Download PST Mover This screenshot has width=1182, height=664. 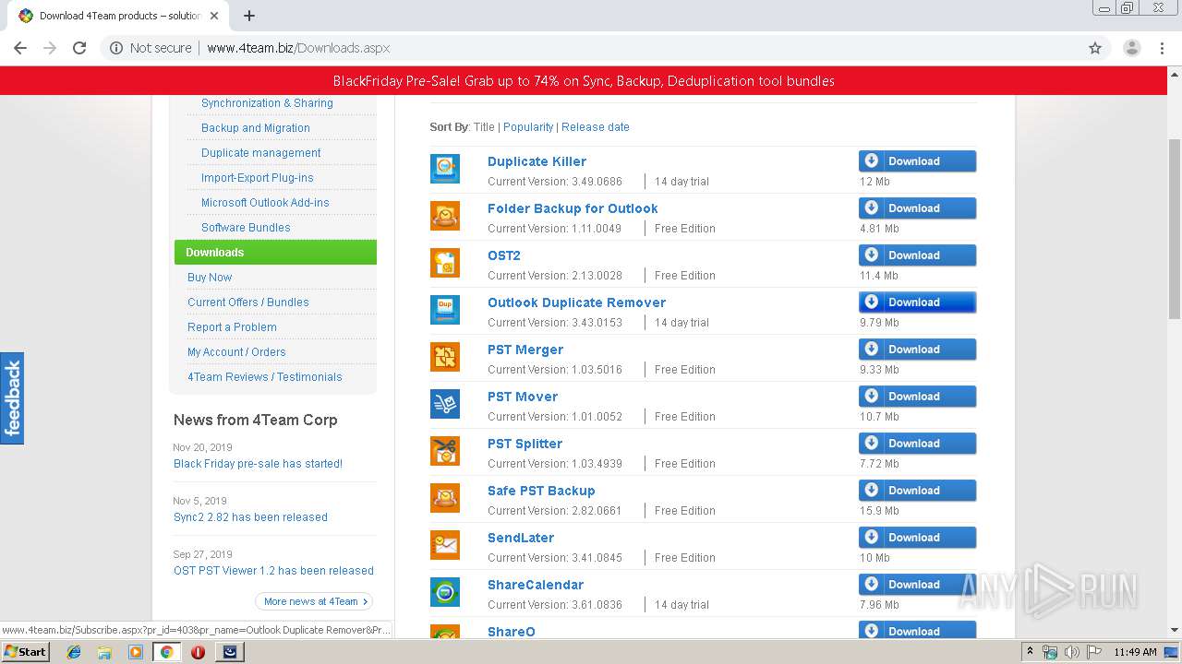[x=917, y=397]
